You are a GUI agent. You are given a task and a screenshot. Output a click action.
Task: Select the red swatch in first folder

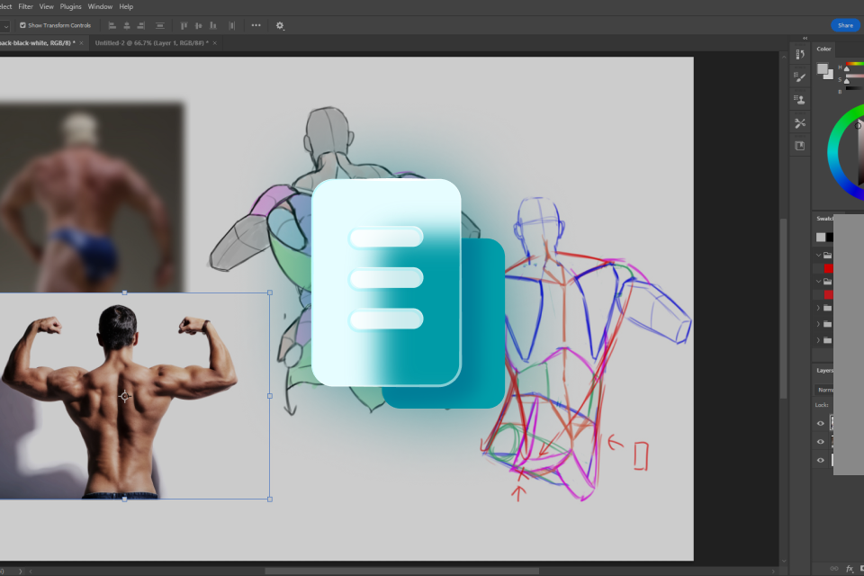click(828, 268)
